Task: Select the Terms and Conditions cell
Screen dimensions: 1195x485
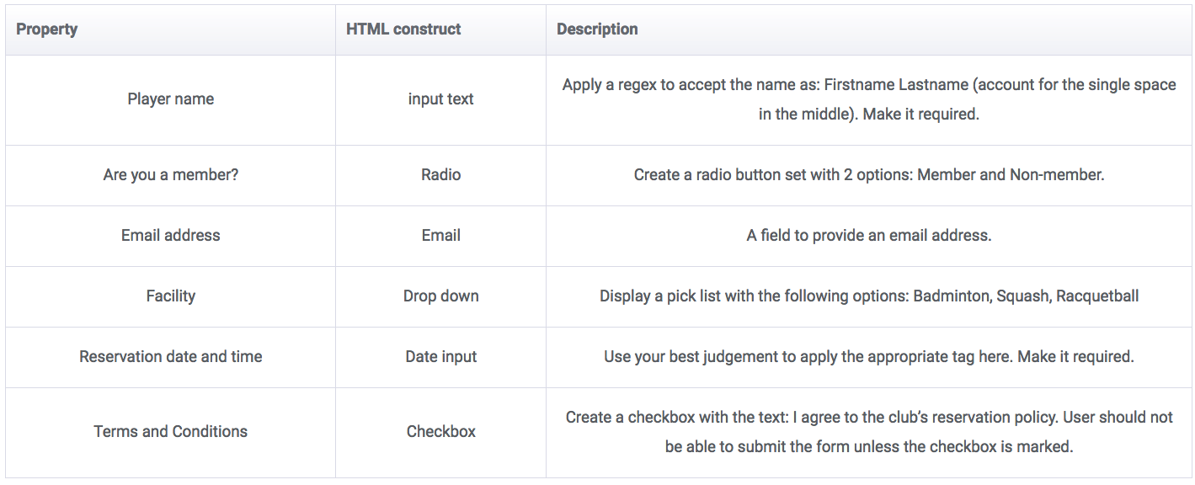Action: [x=171, y=432]
